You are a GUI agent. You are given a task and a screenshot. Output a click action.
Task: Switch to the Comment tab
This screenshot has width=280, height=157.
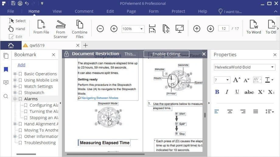click(x=84, y=12)
